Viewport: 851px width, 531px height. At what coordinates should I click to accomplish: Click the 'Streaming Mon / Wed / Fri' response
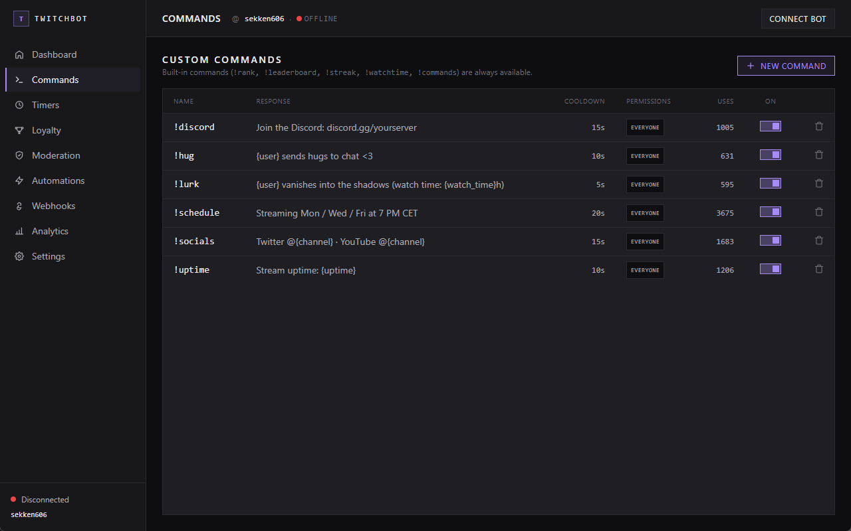pyautogui.click(x=337, y=213)
